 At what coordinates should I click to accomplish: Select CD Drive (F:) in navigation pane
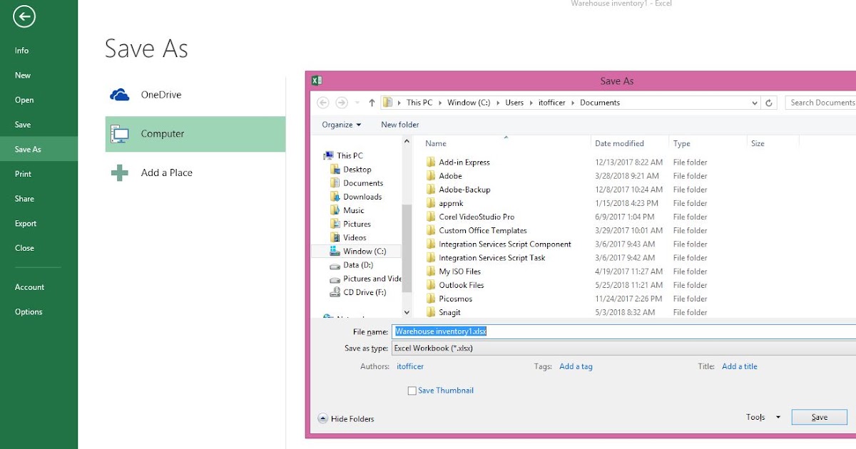pyautogui.click(x=364, y=292)
